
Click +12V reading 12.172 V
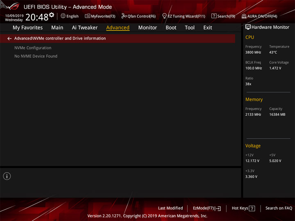(x=252, y=161)
